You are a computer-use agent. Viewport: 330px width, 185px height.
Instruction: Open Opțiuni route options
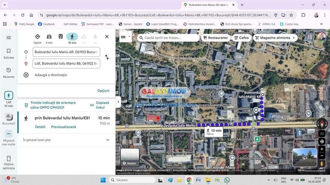pyautogui.click(x=103, y=91)
